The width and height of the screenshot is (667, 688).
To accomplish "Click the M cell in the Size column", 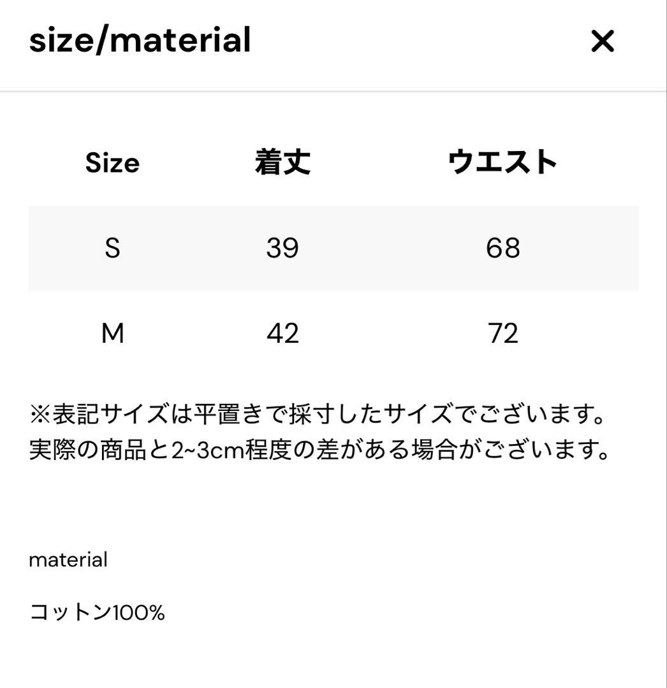I will click(113, 334).
